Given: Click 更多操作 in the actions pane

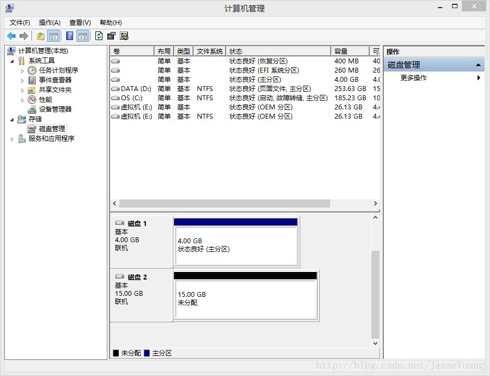Looking at the screenshot, I should (414, 78).
